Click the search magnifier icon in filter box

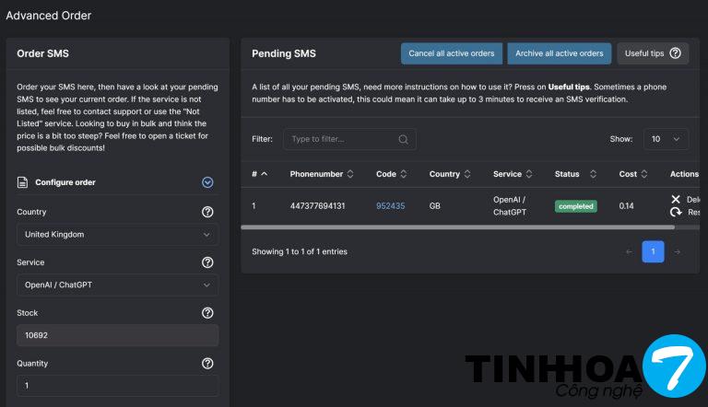click(403, 139)
